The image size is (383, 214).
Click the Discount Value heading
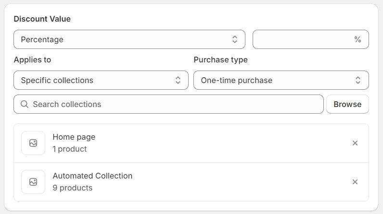click(42, 19)
